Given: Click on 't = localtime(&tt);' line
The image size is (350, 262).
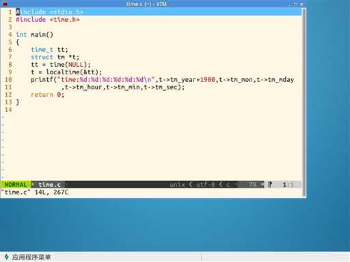Looking at the screenshot, I should click(66, 72).
